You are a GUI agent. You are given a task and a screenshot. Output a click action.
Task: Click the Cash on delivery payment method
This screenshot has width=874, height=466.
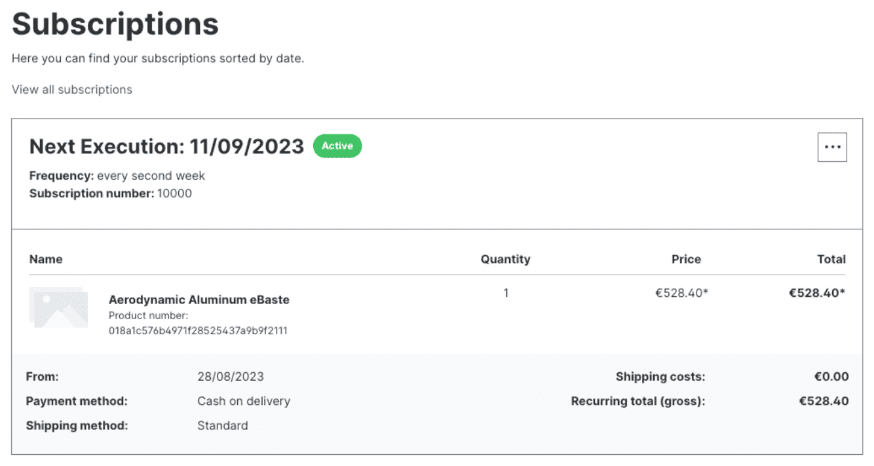[x=244, y=401]
